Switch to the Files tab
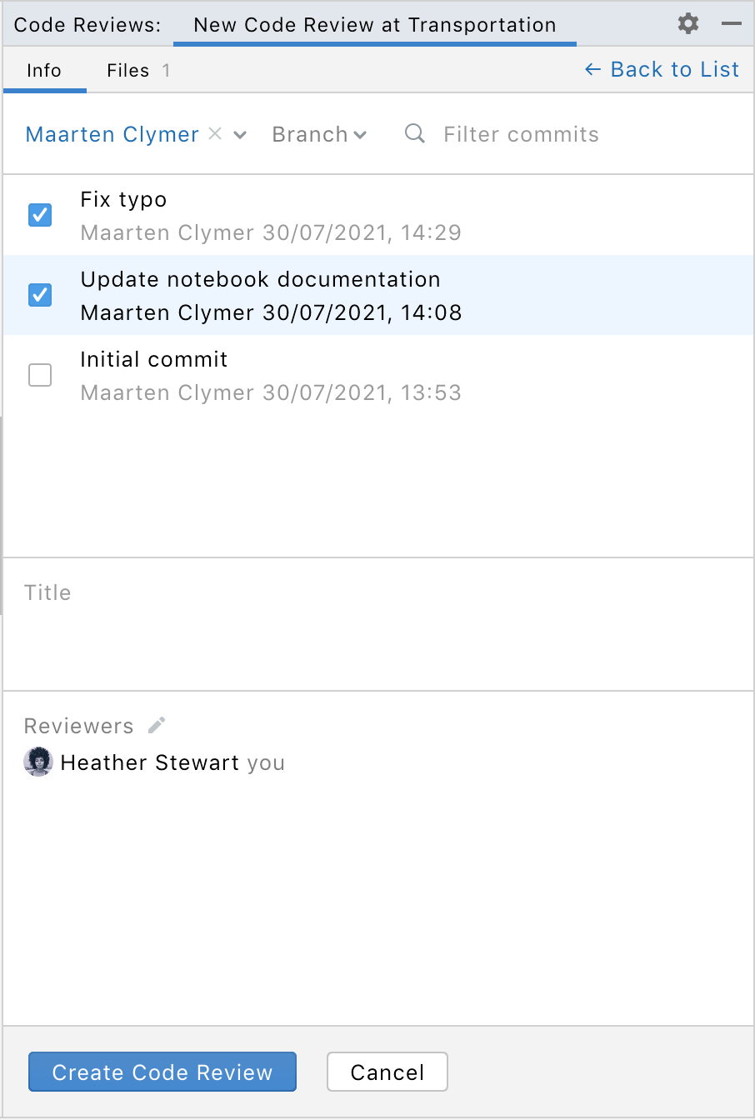The height and width of the screenshot is (1120, 755). pyautogui.click(x=129, y=71)
